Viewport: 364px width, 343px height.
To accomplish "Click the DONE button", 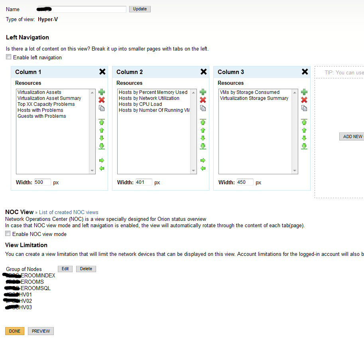I will [15, 331].
